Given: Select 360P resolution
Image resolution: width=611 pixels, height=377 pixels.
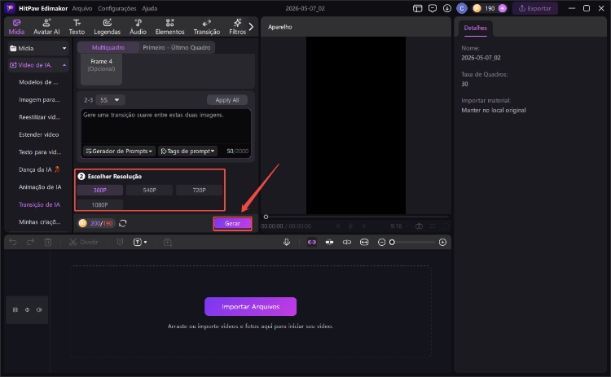Looking at the screenshot, I should click(x=99, y=190).
